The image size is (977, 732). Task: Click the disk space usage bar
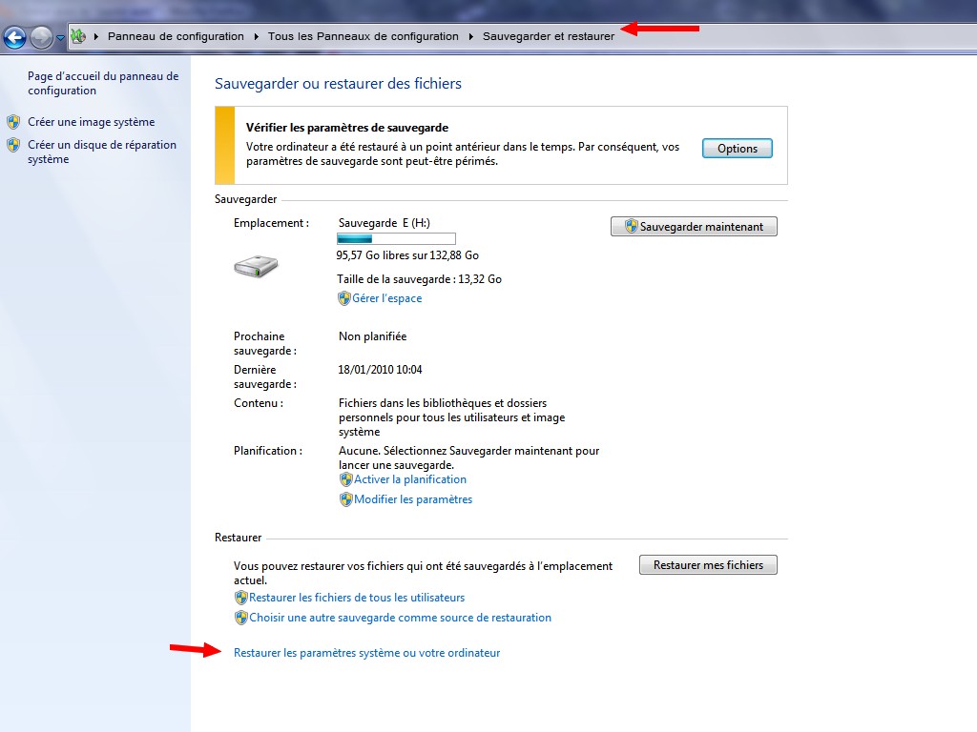tap(396, 238)
